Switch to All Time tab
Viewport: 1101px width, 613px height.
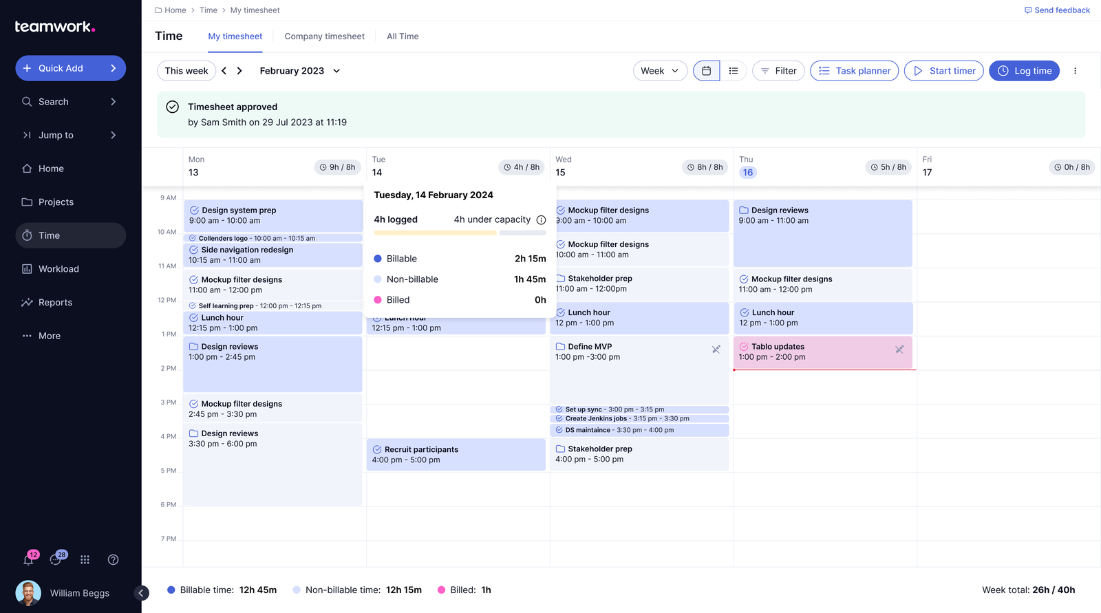(403, 36)
